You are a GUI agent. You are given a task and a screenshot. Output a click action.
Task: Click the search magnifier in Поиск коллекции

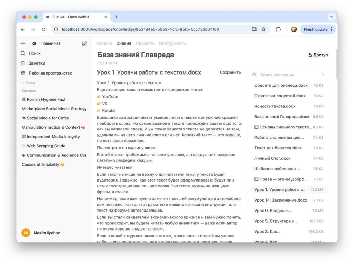(254, 75)
